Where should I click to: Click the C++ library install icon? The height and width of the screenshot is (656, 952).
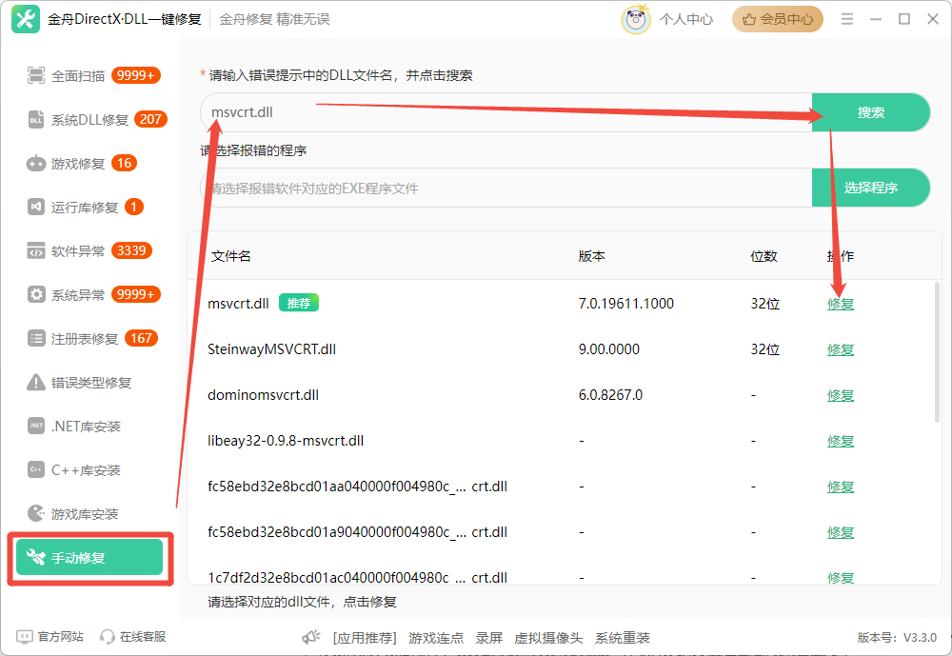(x=36, y=469)
